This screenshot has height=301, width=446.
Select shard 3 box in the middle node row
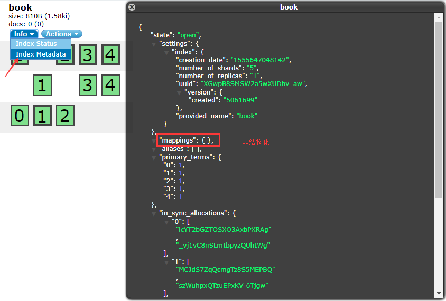tap(88, 85)
